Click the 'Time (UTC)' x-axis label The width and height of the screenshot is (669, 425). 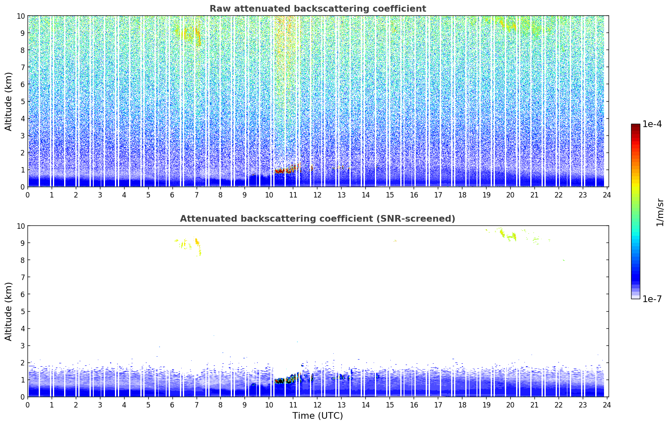pyautogui.click(x=317, y=415)
